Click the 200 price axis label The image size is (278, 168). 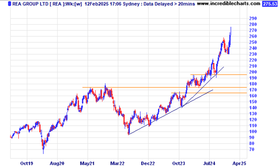253,72
